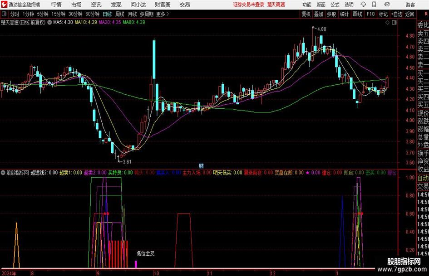Expand 更多 period options

163,14
